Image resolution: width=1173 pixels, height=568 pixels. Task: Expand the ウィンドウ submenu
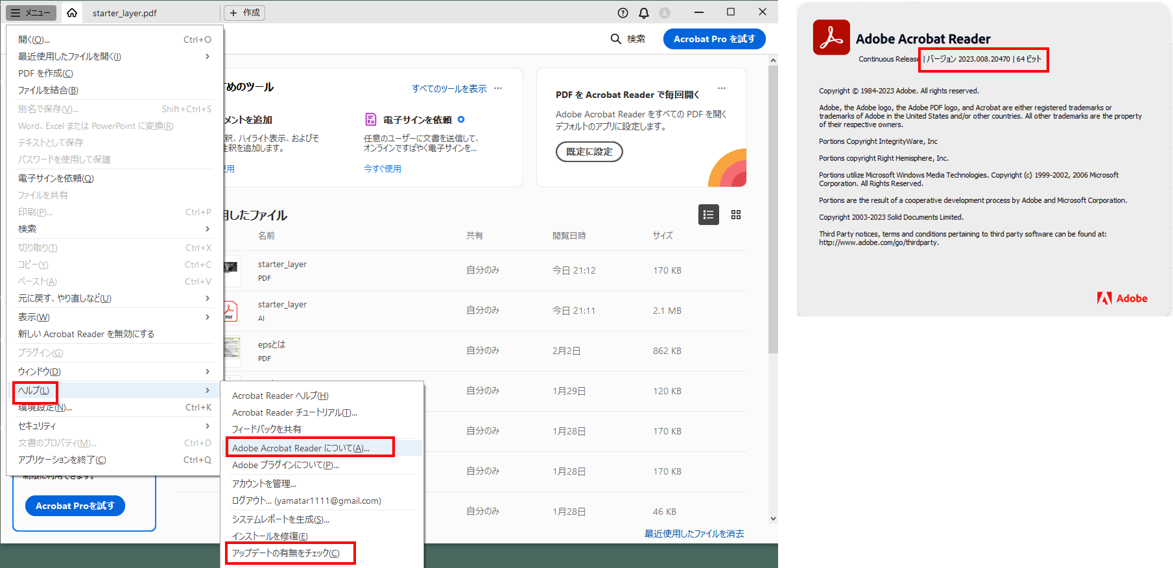115,372
